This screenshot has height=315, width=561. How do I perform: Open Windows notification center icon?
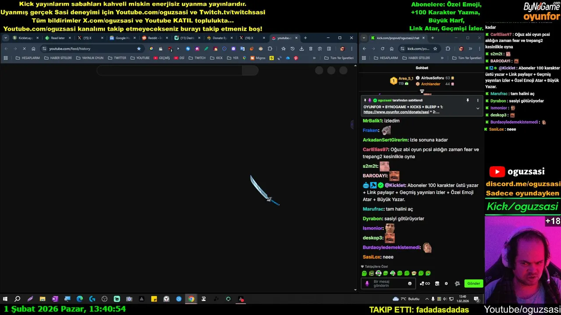tap(476, 299)
